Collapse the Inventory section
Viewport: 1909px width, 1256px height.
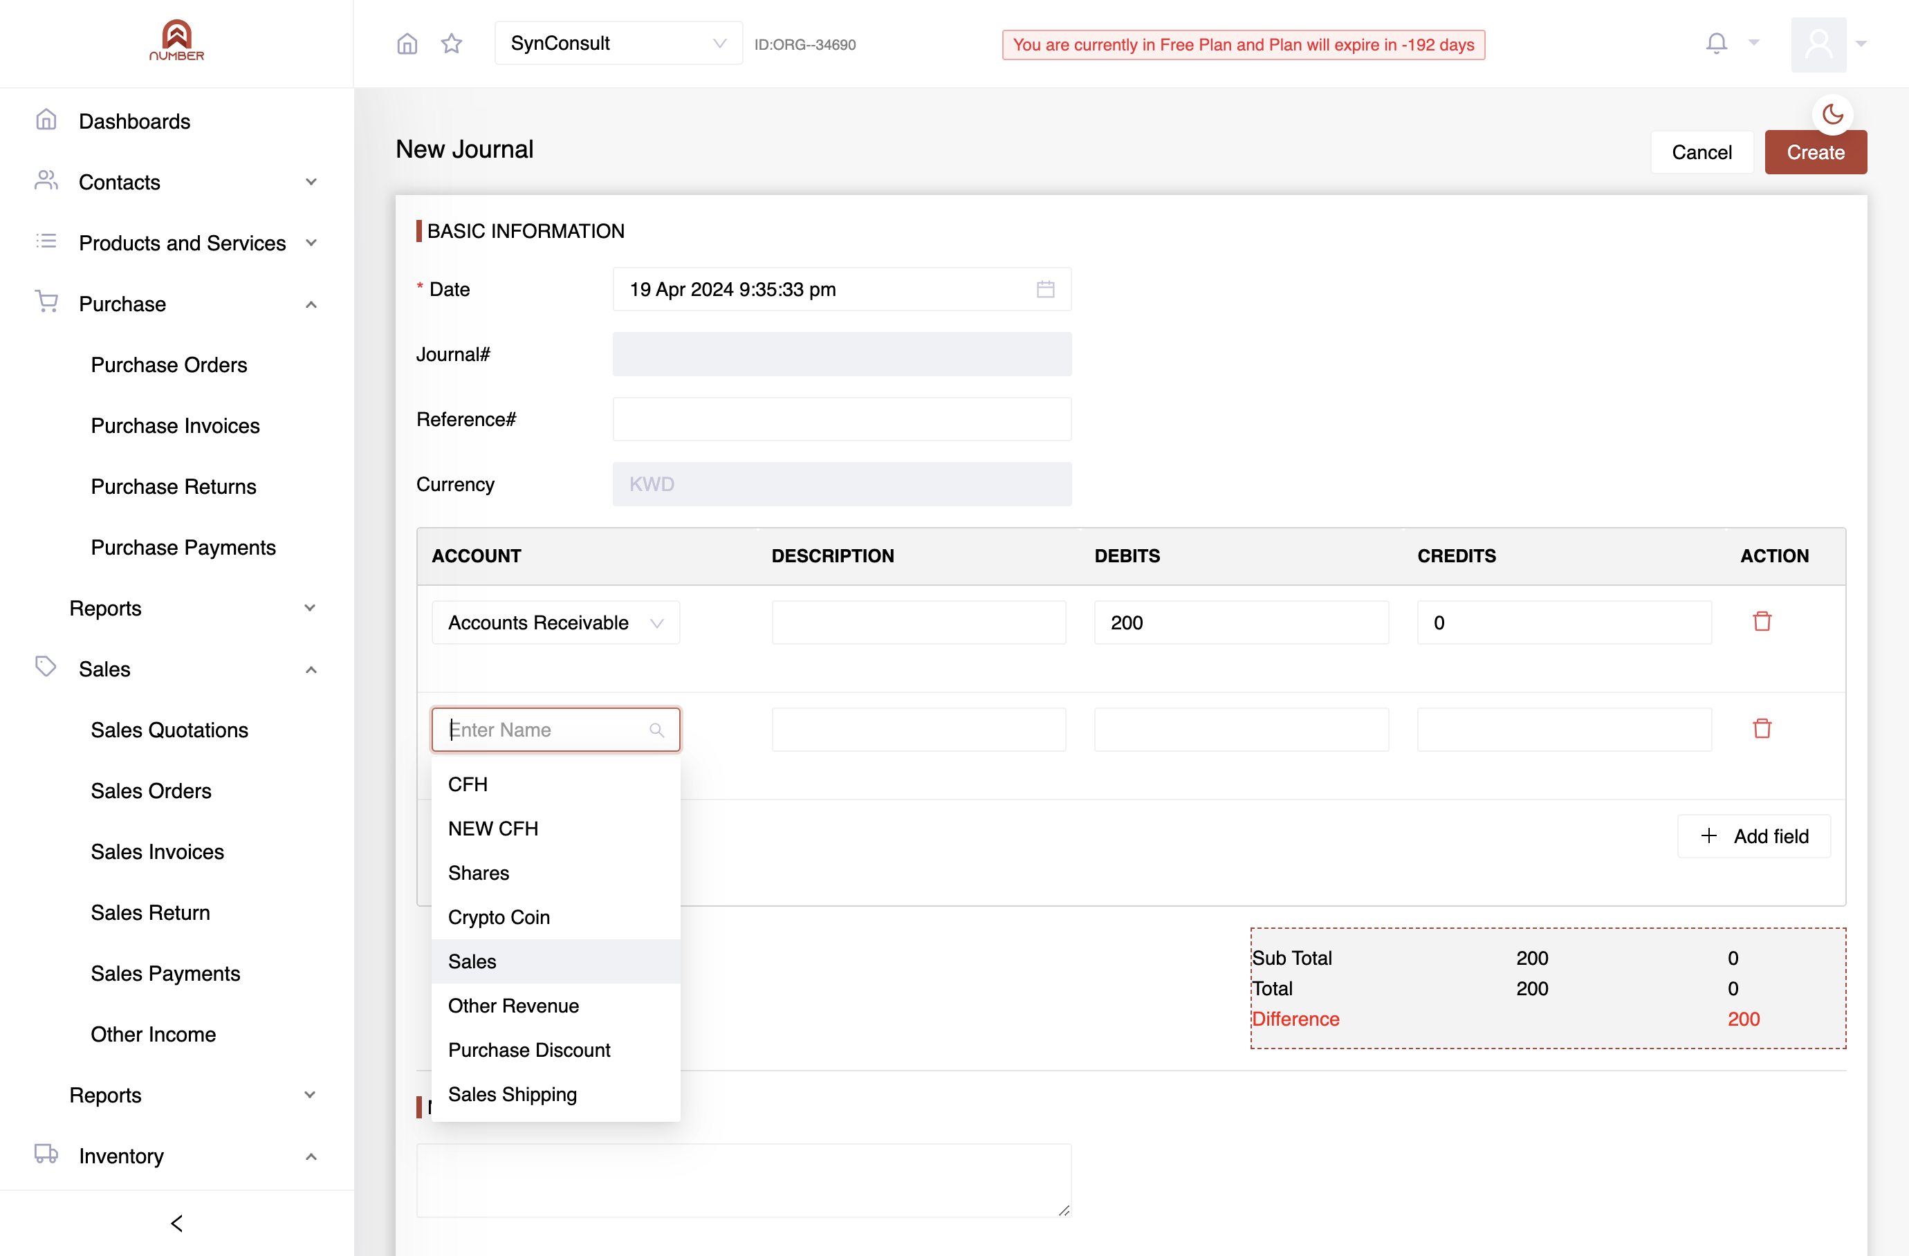[176, 1156]
